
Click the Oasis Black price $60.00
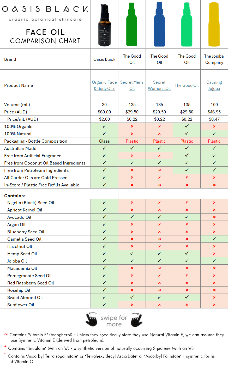tap(104, 112)
